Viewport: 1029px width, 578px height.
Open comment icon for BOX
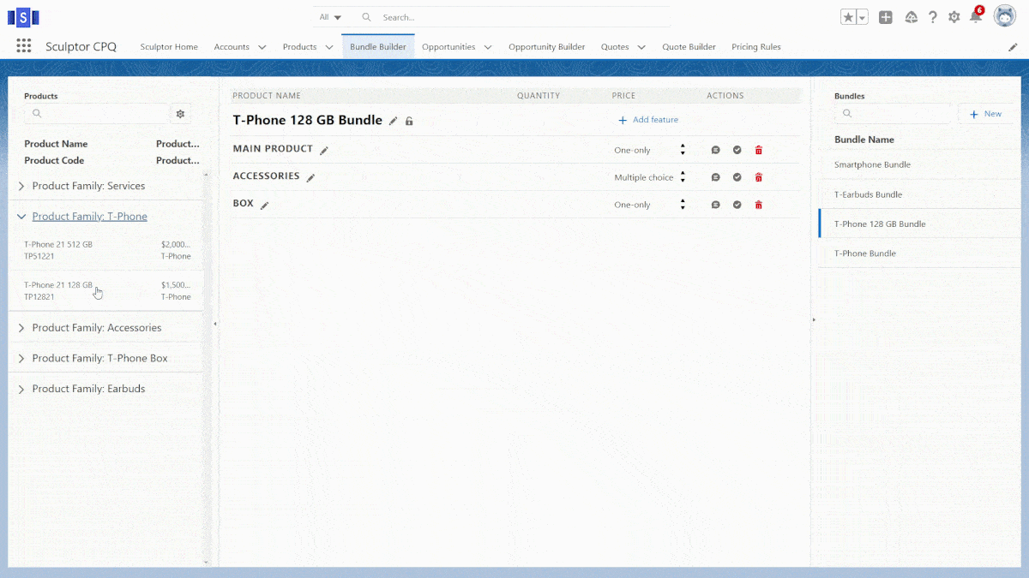[x=715, y=205]
